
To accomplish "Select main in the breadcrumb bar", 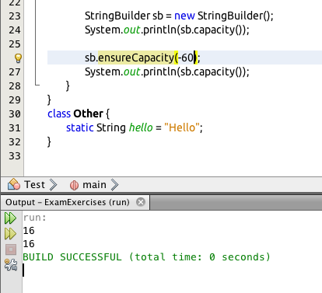I will pyautogui.click(x=94, y=185).
